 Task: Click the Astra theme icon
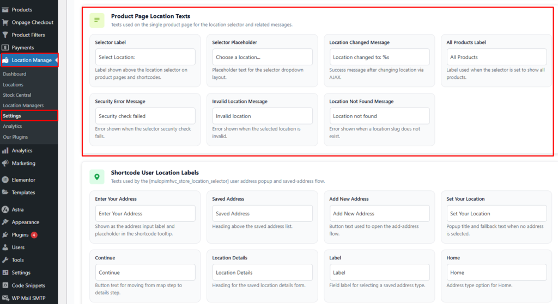[x=5, y=209]
